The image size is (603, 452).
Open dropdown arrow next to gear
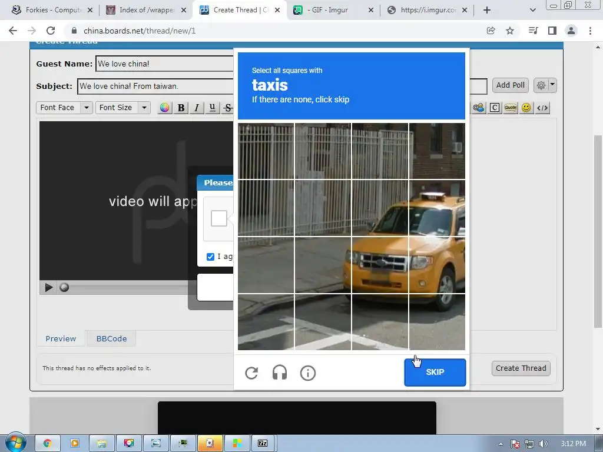(552, 85)
